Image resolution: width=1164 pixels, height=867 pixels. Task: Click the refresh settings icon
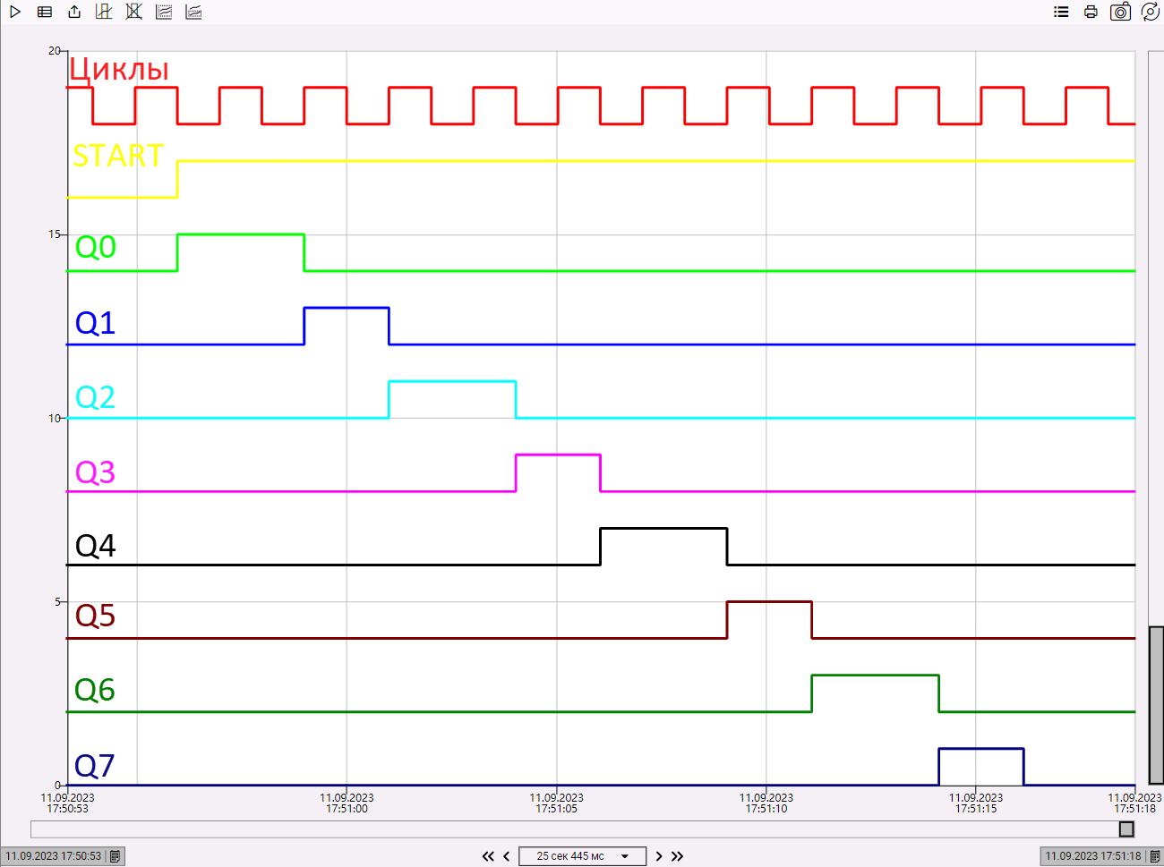coord(1151,12)
